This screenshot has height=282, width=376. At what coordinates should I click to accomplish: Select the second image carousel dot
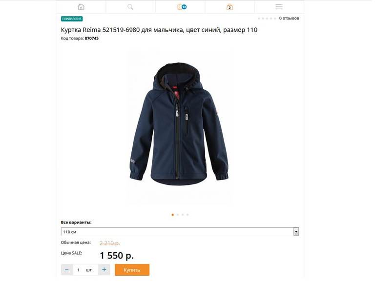point(178,215)
